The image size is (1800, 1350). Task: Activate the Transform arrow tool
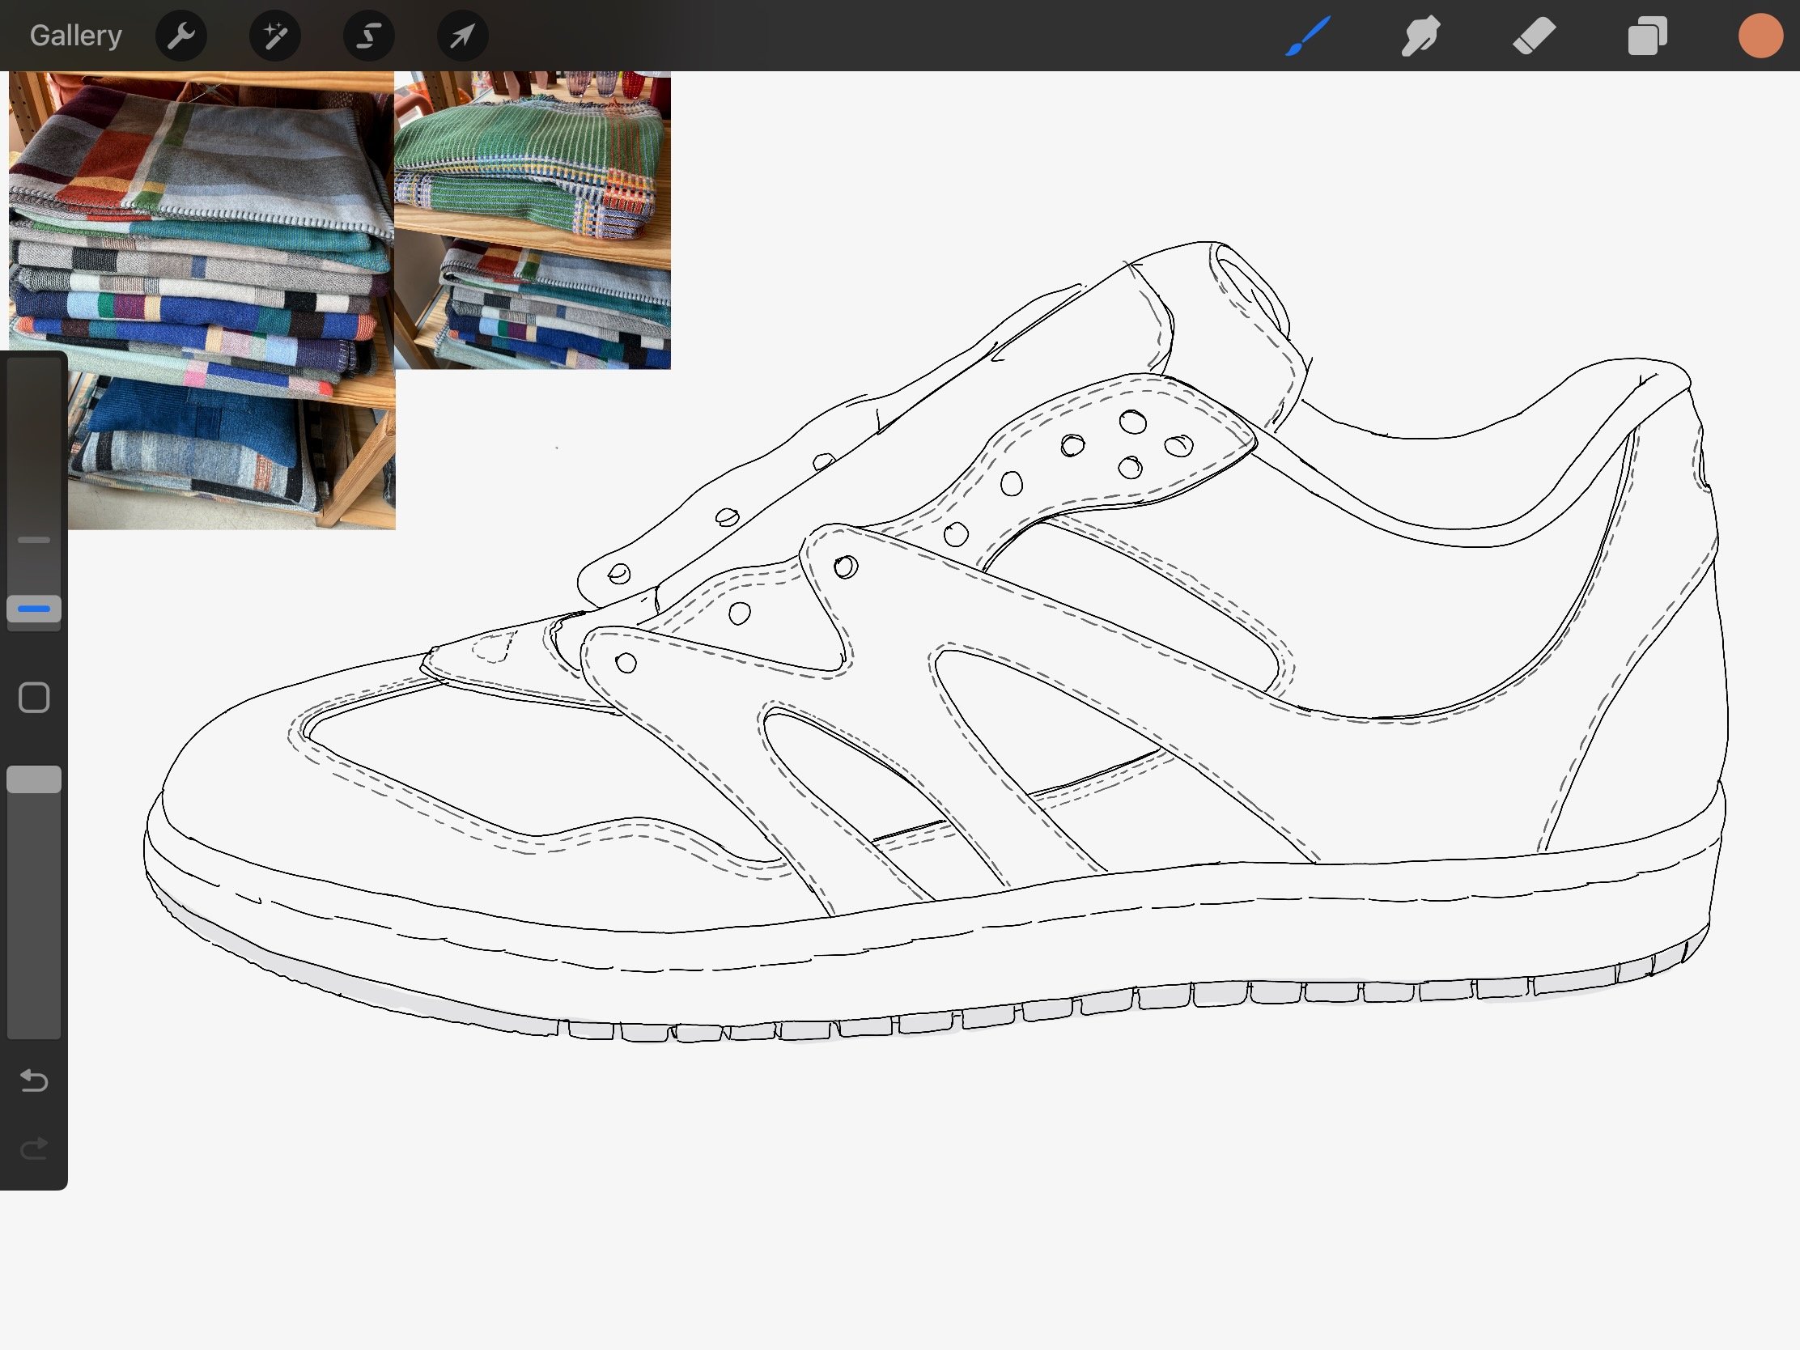[x=463, y=36]
